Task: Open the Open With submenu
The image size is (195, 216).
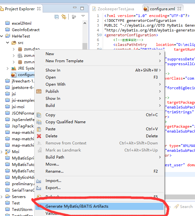Action: coord(99,84)
